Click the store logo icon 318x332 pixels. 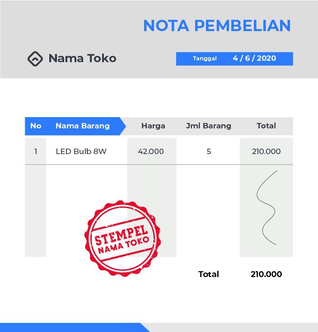pyautogui.click(x=35, y=59)
